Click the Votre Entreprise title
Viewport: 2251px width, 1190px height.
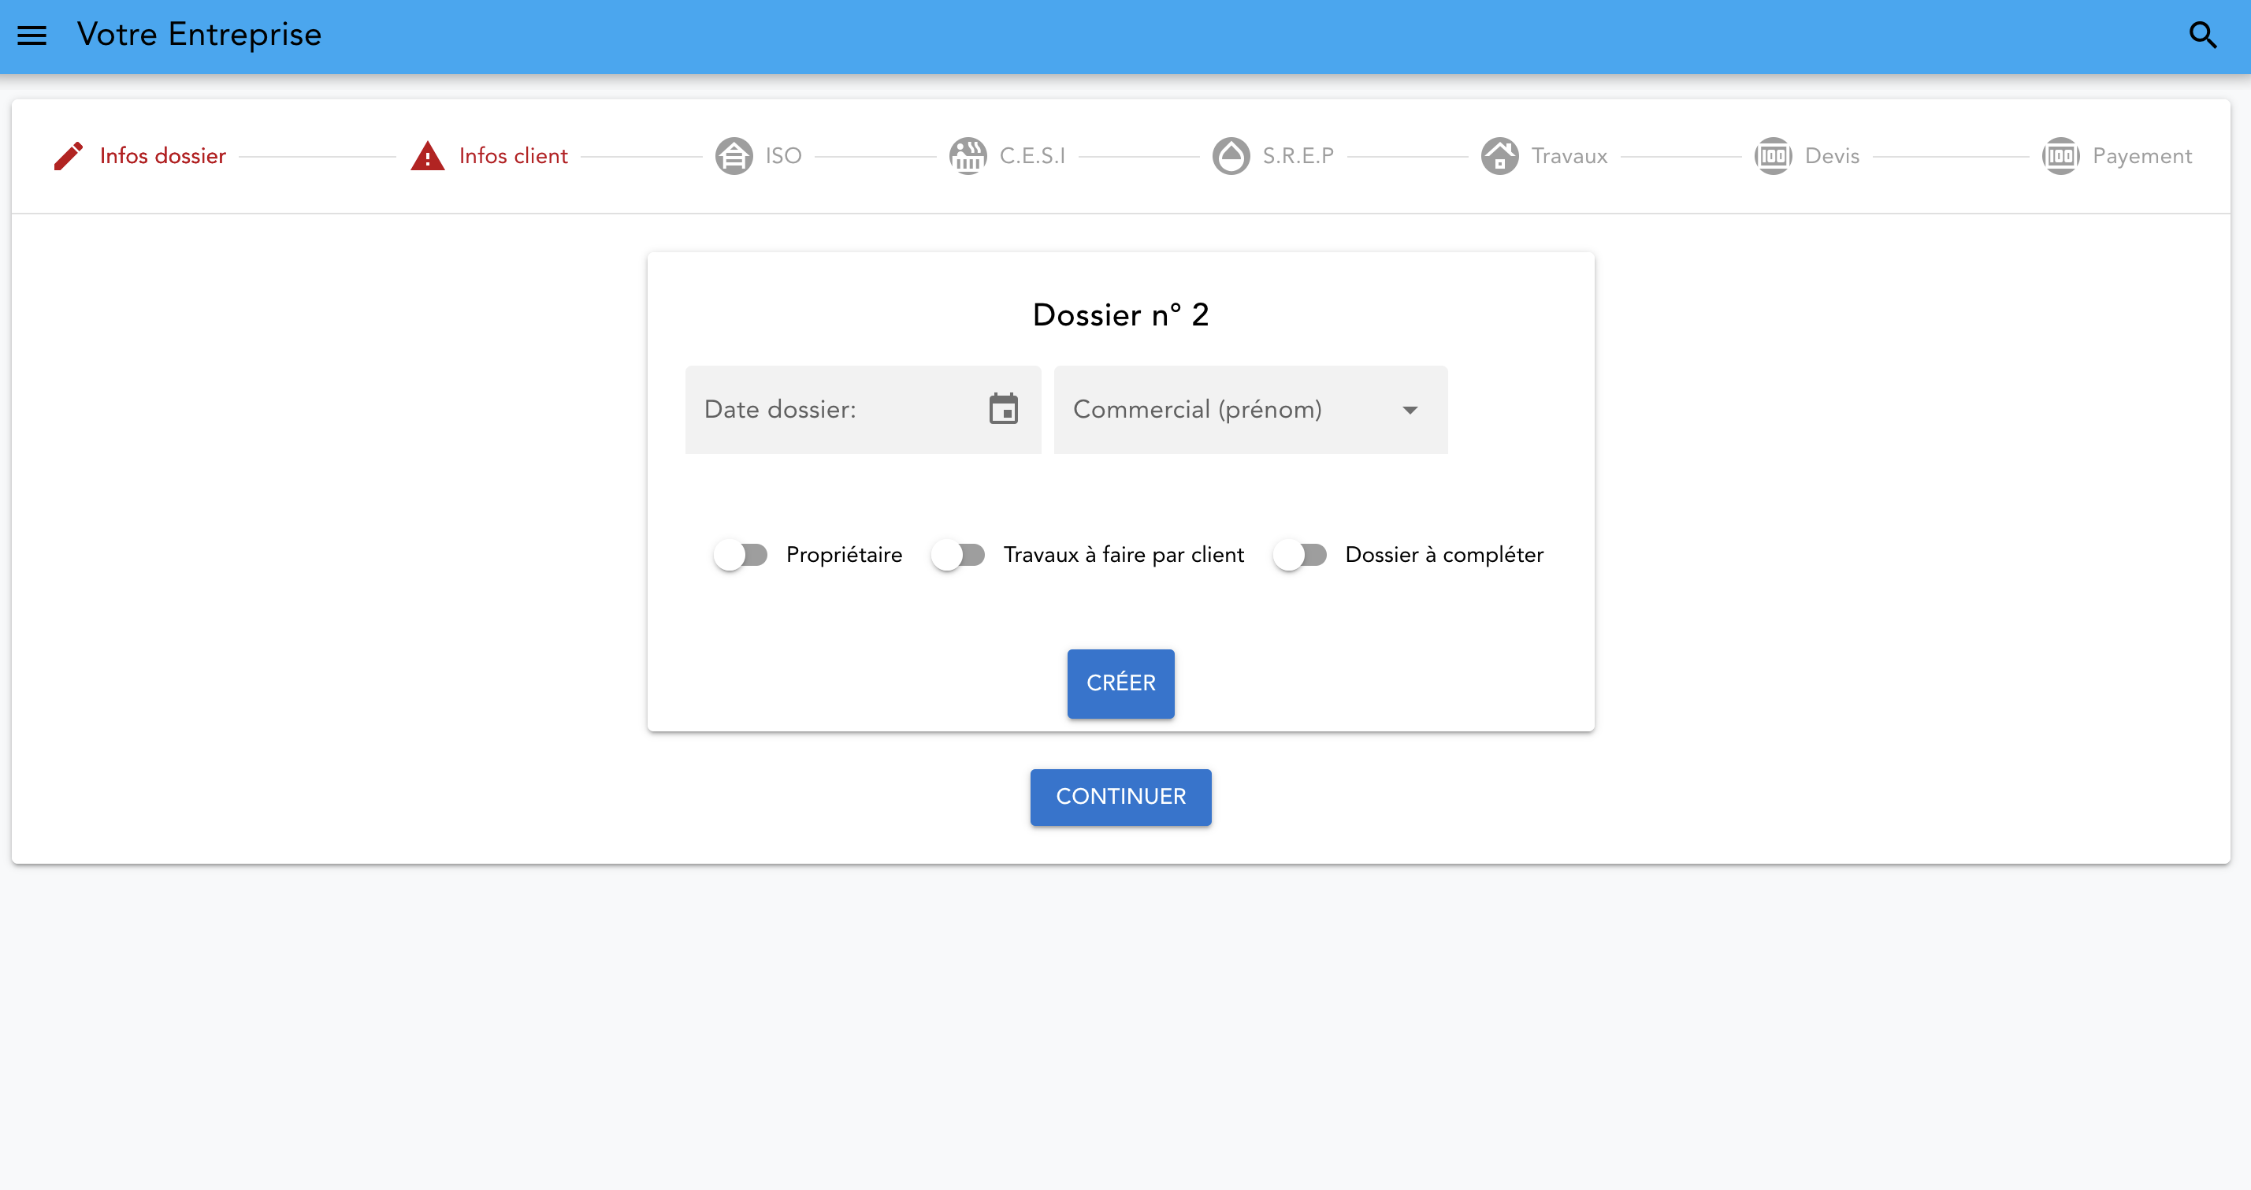[x=199, y=35]
